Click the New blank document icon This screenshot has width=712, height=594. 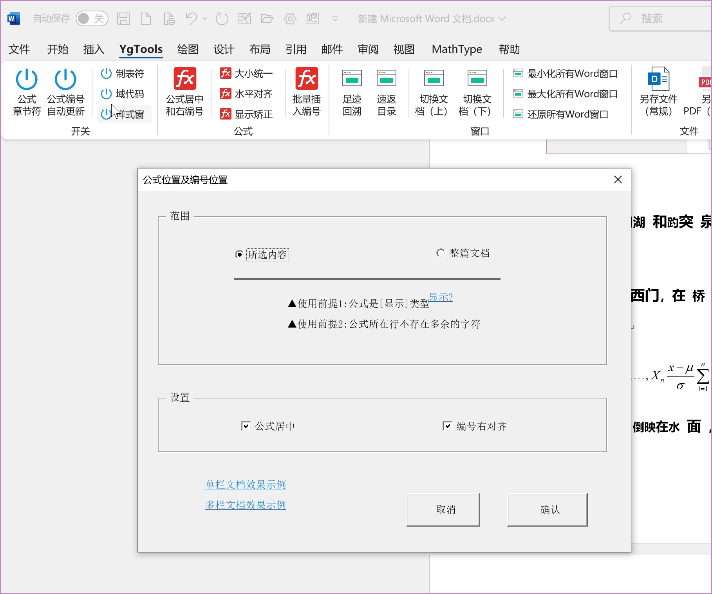pos(146,18)
